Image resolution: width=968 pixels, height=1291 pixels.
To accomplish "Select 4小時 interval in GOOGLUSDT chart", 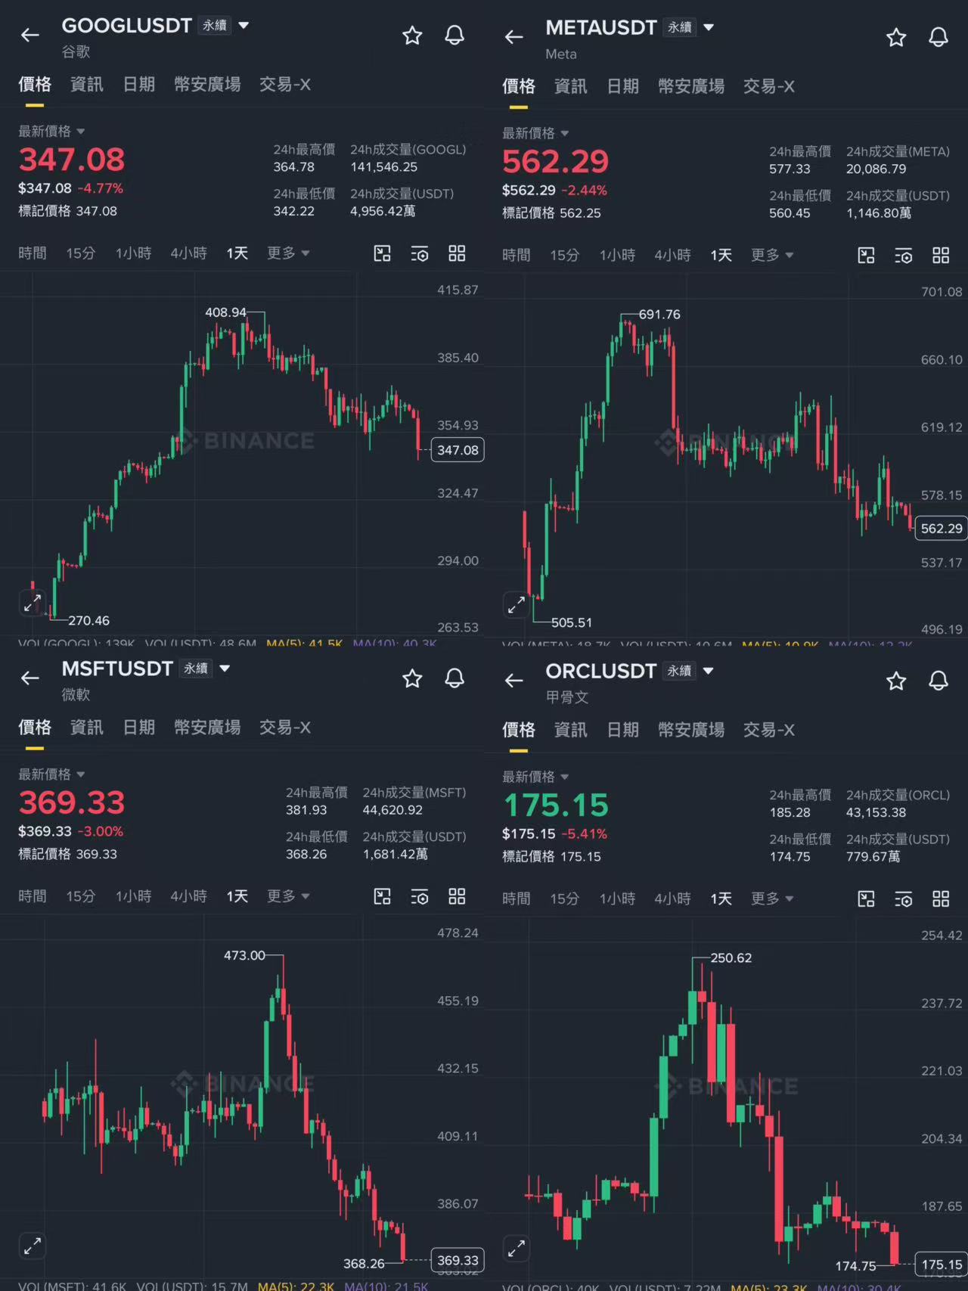I will [189, 253].
